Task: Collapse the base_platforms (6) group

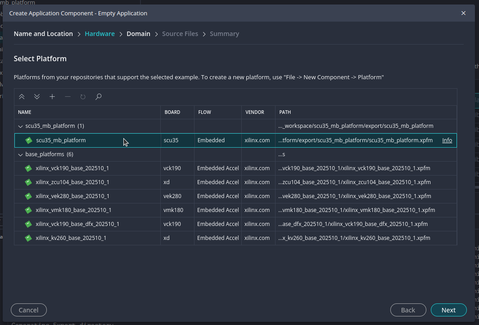Action: coord(20,154)
